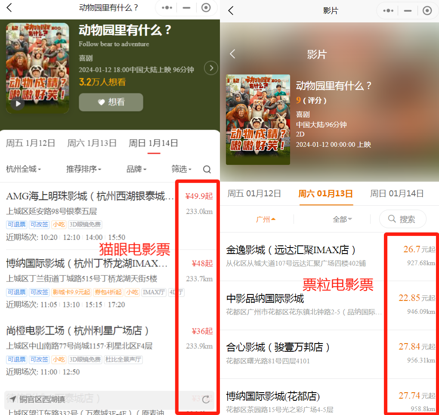Click the ¥49.9起 price for AMG cinema
Image resolution: width=439 pixels, height=415 pixels.
coord(199,196)
